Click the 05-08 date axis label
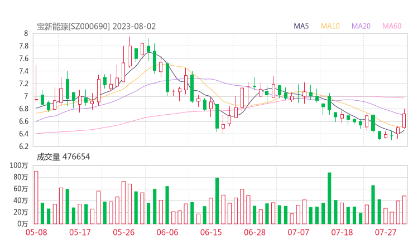 pyautogui.click(x=36, y=232)
